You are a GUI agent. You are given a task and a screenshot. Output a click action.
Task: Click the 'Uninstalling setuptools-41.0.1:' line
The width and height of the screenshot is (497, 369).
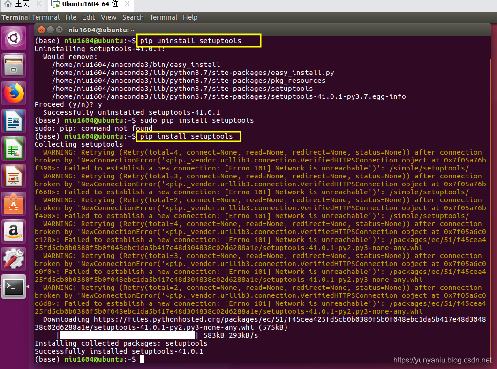[x=100, y=49]
